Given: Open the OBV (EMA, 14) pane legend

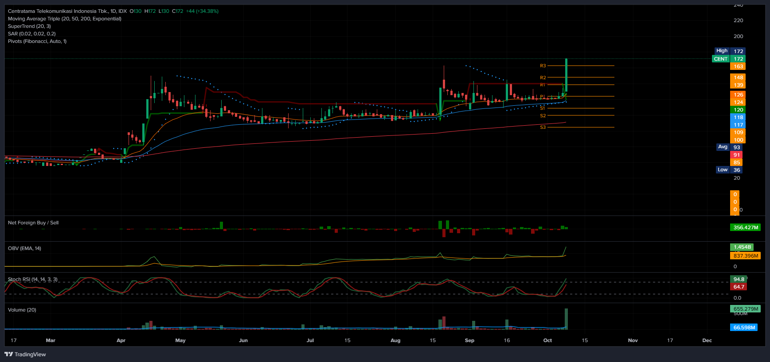Looking at the screenshot, I should 24,248.
